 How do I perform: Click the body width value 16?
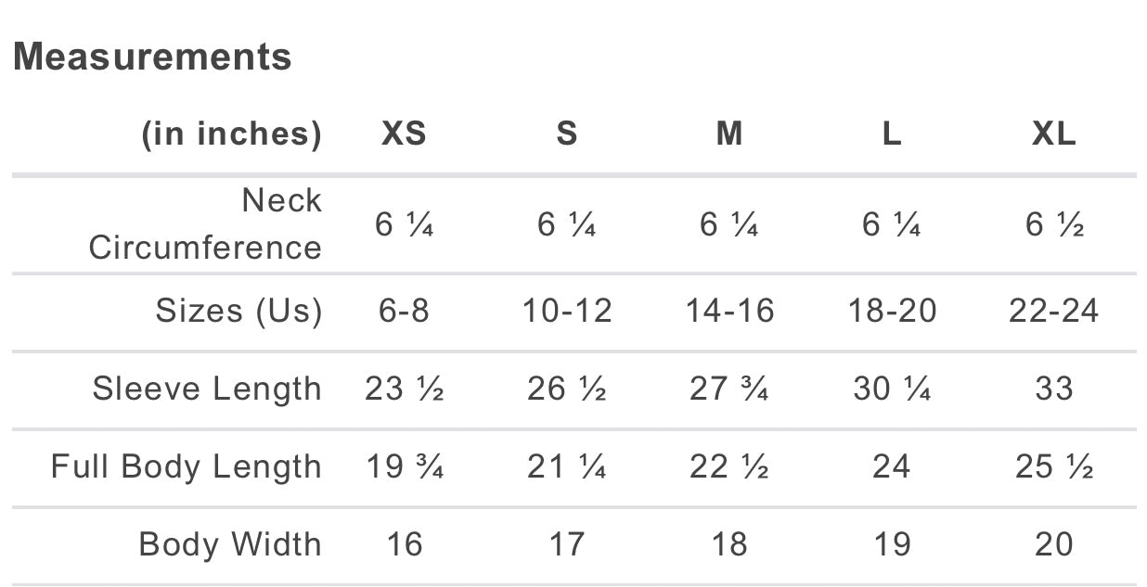click(404, 544)
